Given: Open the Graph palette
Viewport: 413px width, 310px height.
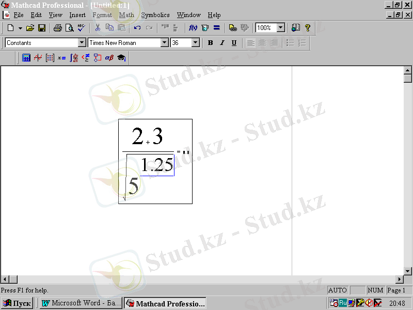Looking at the screenshot, I should [38, 58].
